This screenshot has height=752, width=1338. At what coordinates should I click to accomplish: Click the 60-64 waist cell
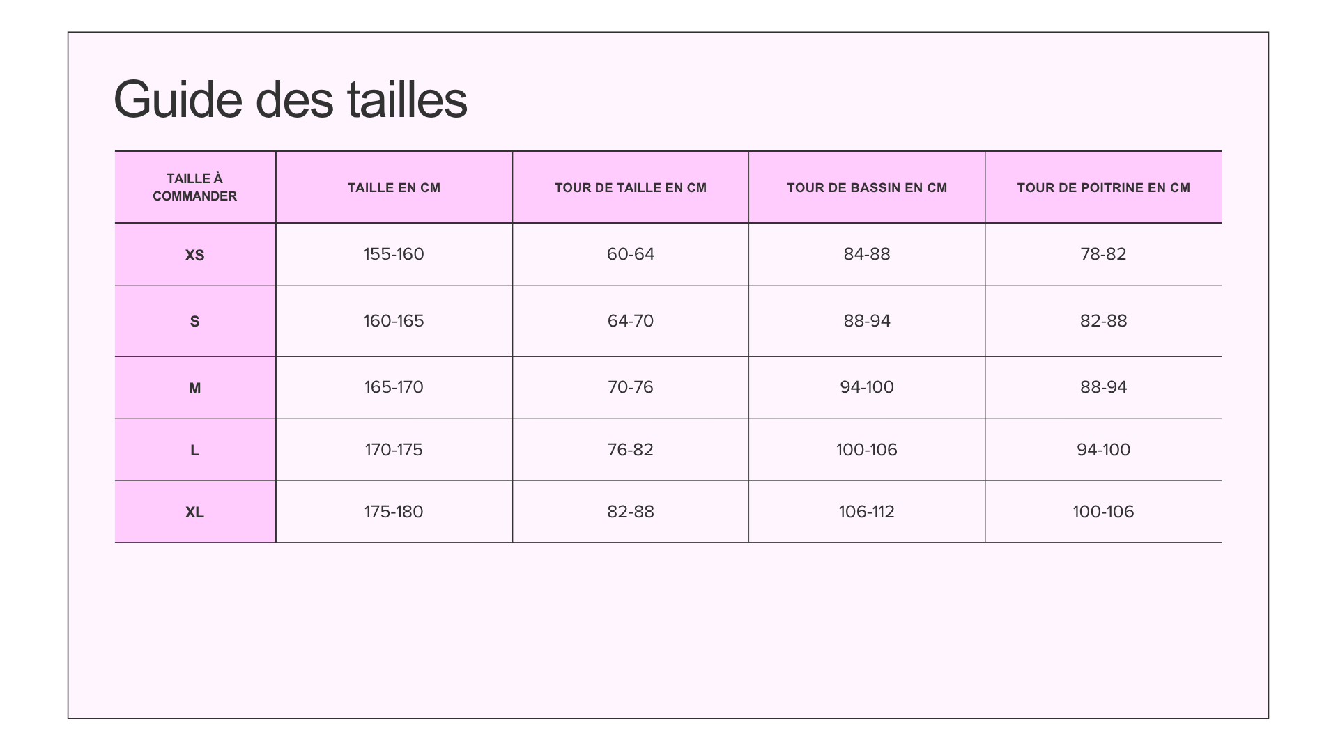click(631, 254)
